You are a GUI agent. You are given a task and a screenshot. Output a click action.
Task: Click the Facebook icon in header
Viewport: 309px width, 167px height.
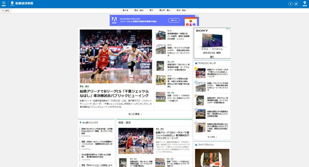coord(290,4)
